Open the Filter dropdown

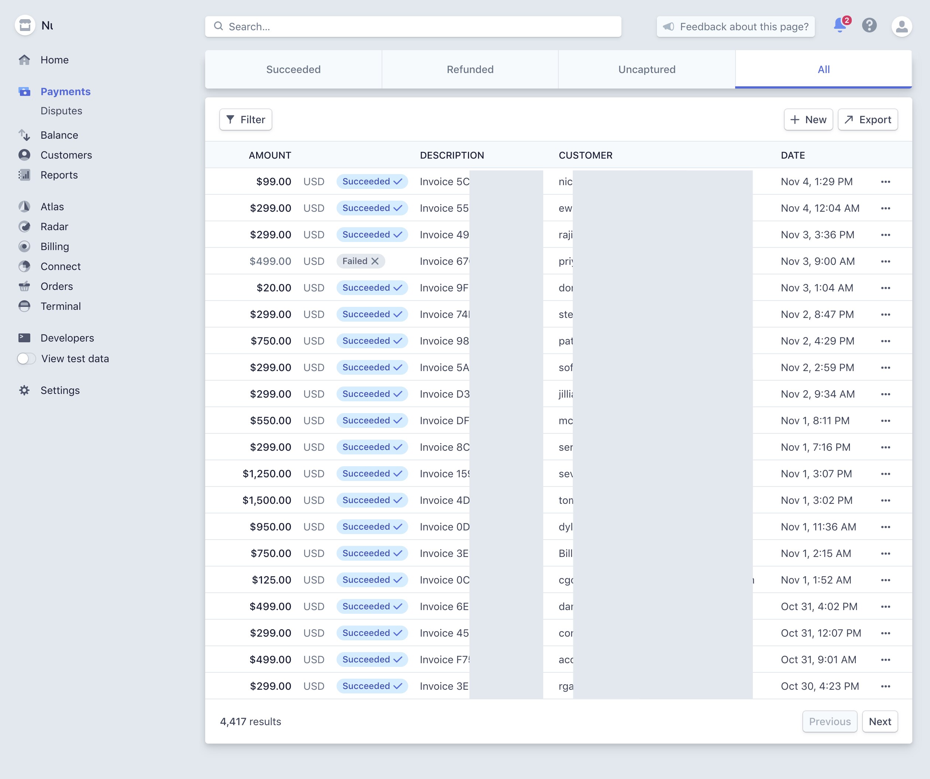246,120
